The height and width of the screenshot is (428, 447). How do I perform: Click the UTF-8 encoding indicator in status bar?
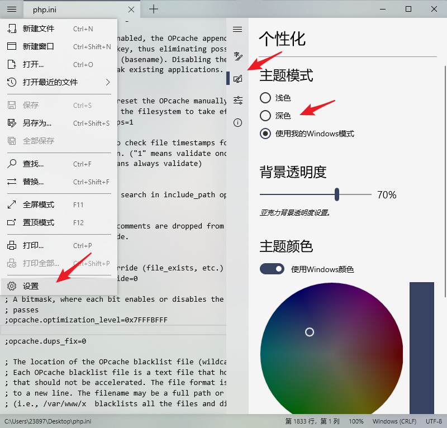433,421
